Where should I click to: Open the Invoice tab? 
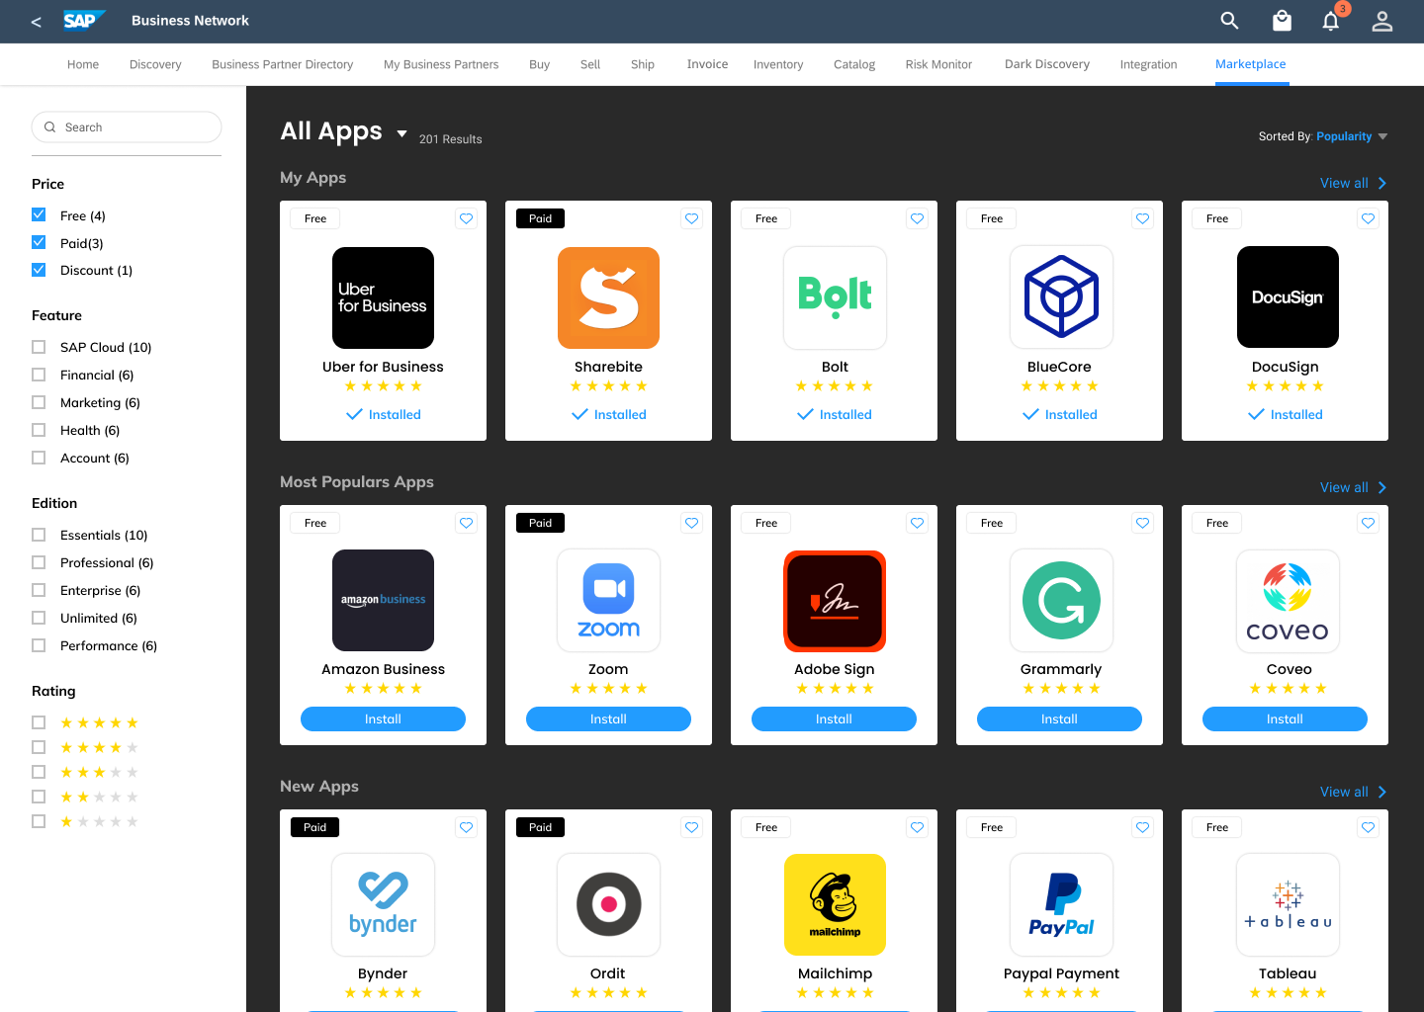707,64
